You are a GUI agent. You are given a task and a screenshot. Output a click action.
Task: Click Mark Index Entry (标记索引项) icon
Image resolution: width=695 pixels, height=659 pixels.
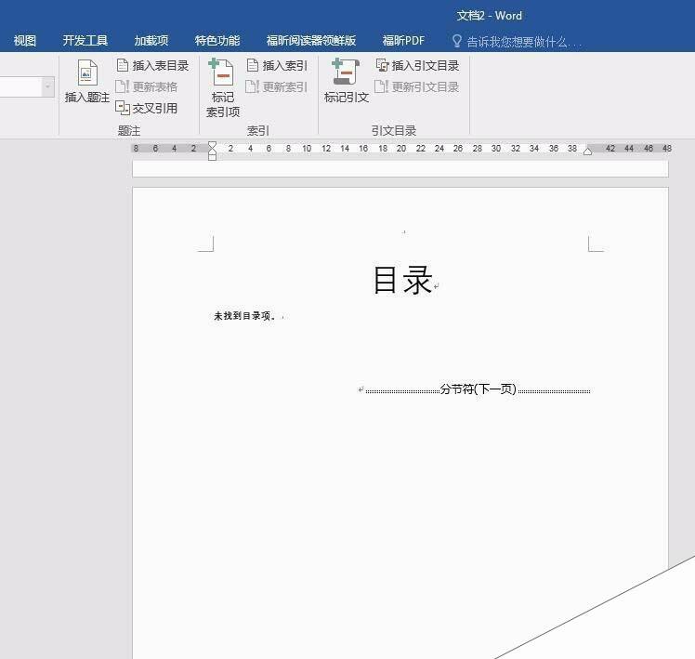(x=221, y=72)
